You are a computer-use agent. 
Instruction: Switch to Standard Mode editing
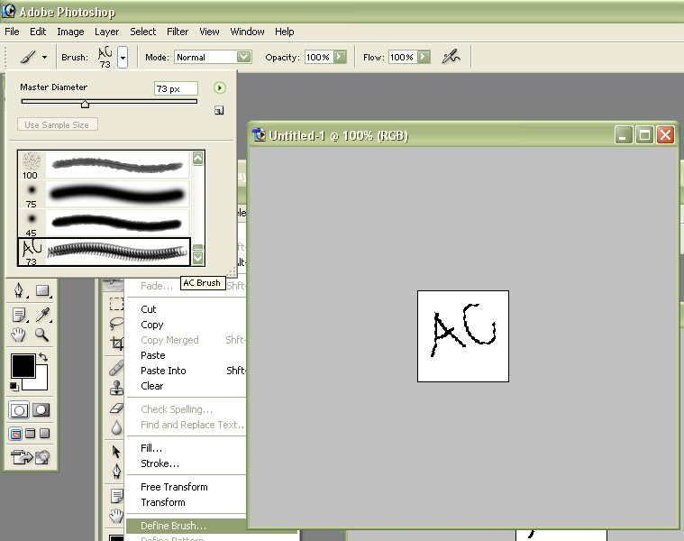coord(19,410)
